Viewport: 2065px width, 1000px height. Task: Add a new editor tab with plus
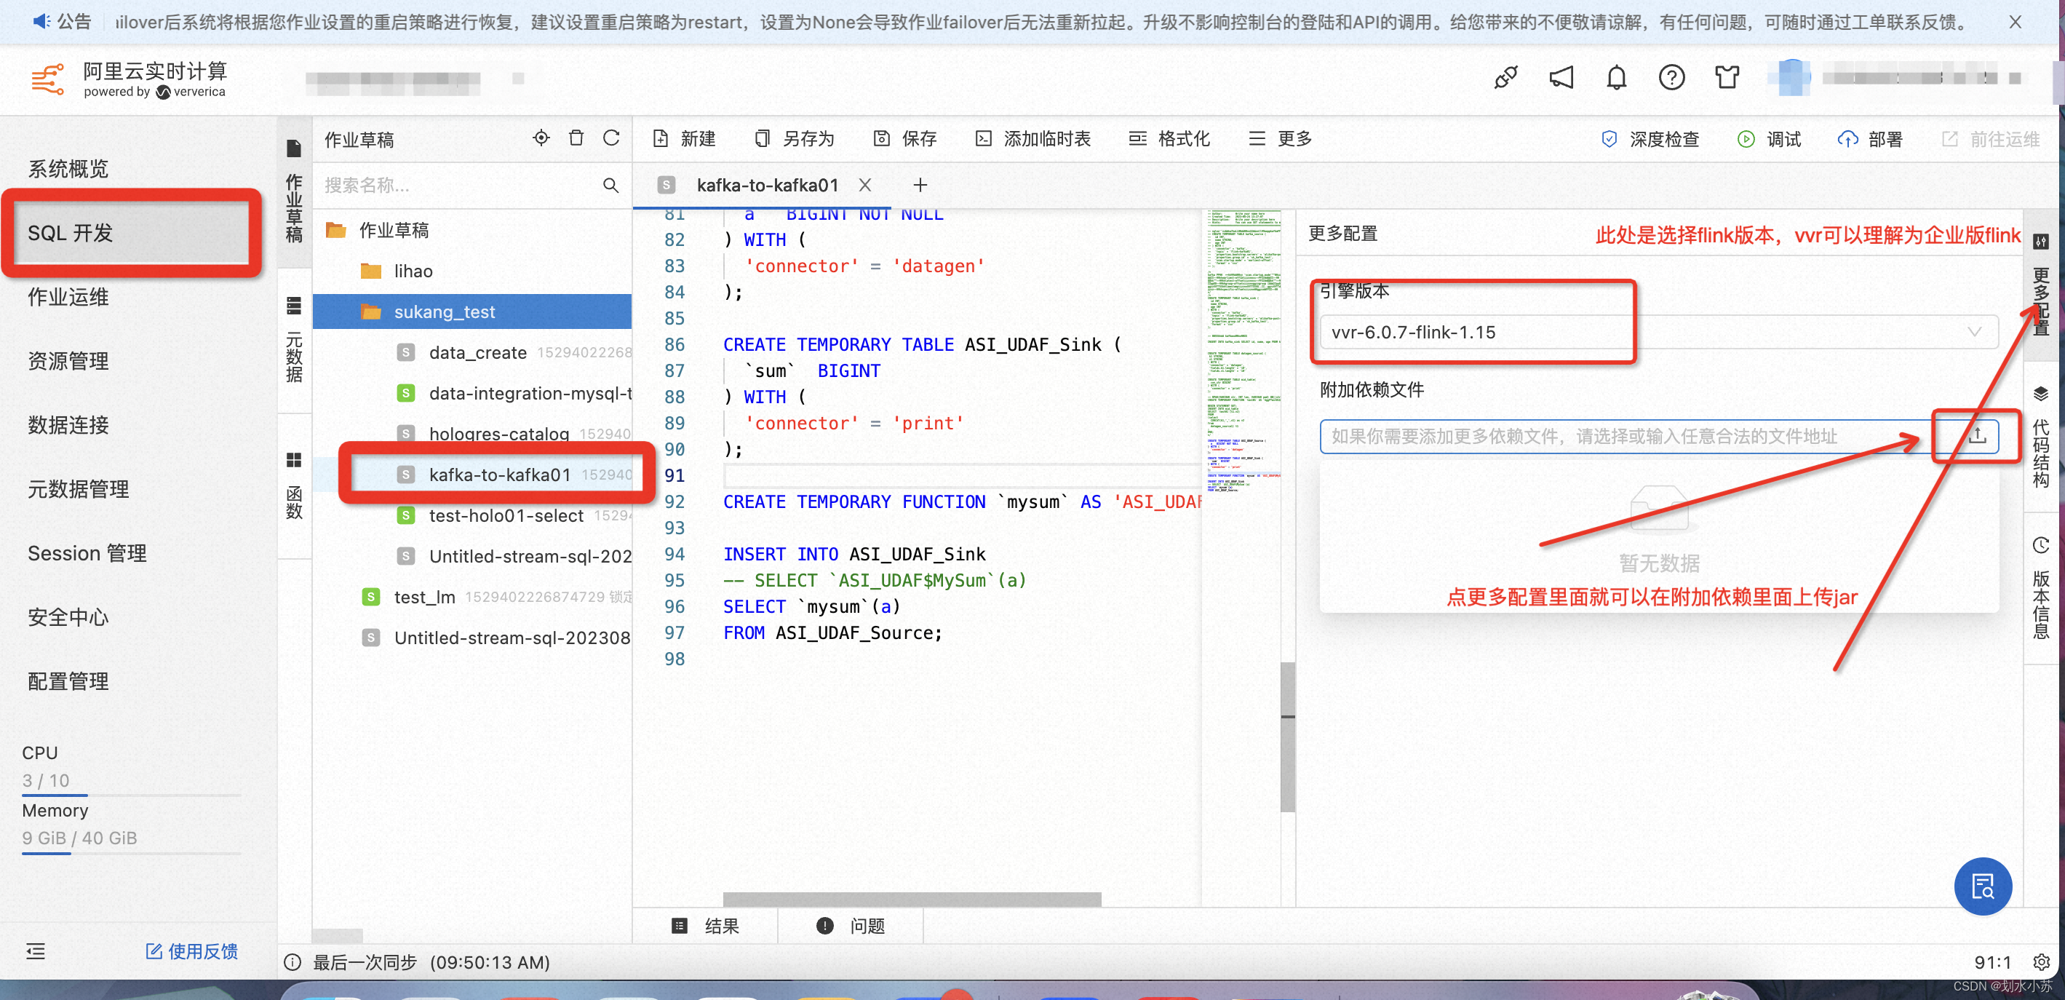920,186
